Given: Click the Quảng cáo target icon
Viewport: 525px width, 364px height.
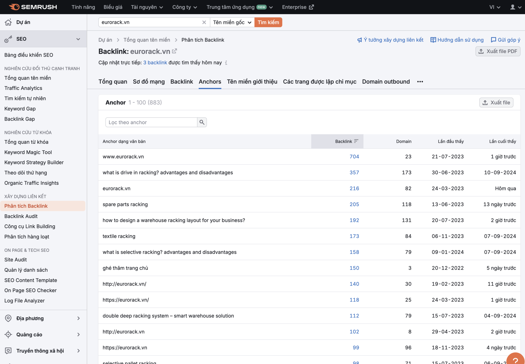Looking at the screenshot, I should (x=8, y=335).
